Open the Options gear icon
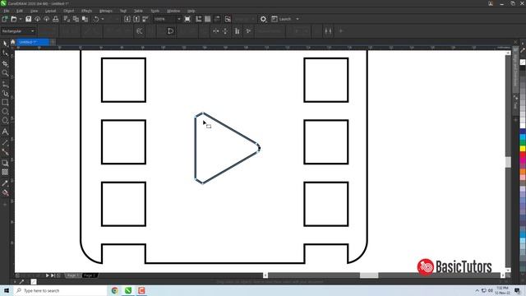Screen dimensions: 526x296 (263, 19)
